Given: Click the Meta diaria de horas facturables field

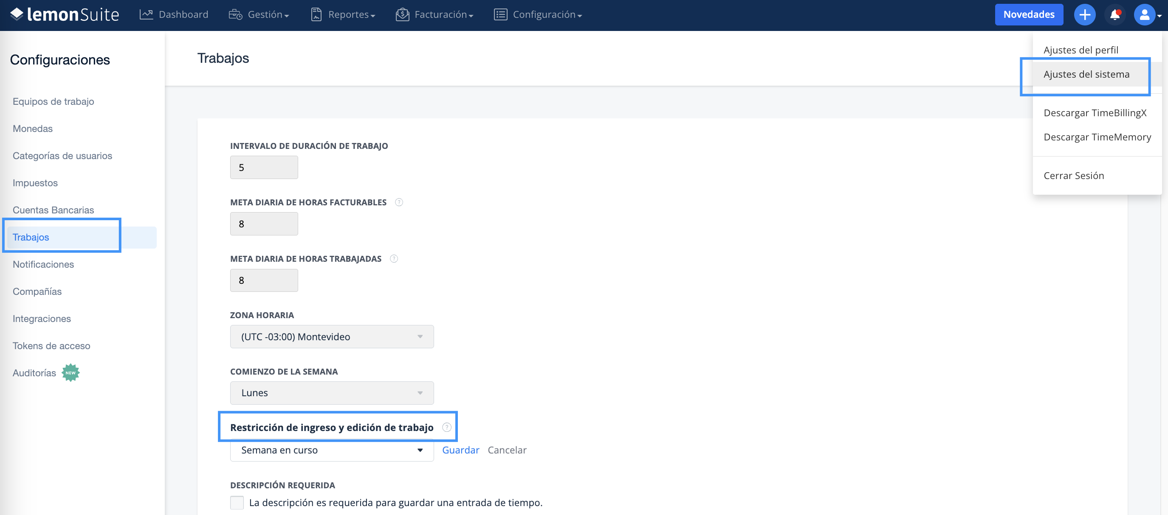Looking at the screenshot, I should point(264,224).
